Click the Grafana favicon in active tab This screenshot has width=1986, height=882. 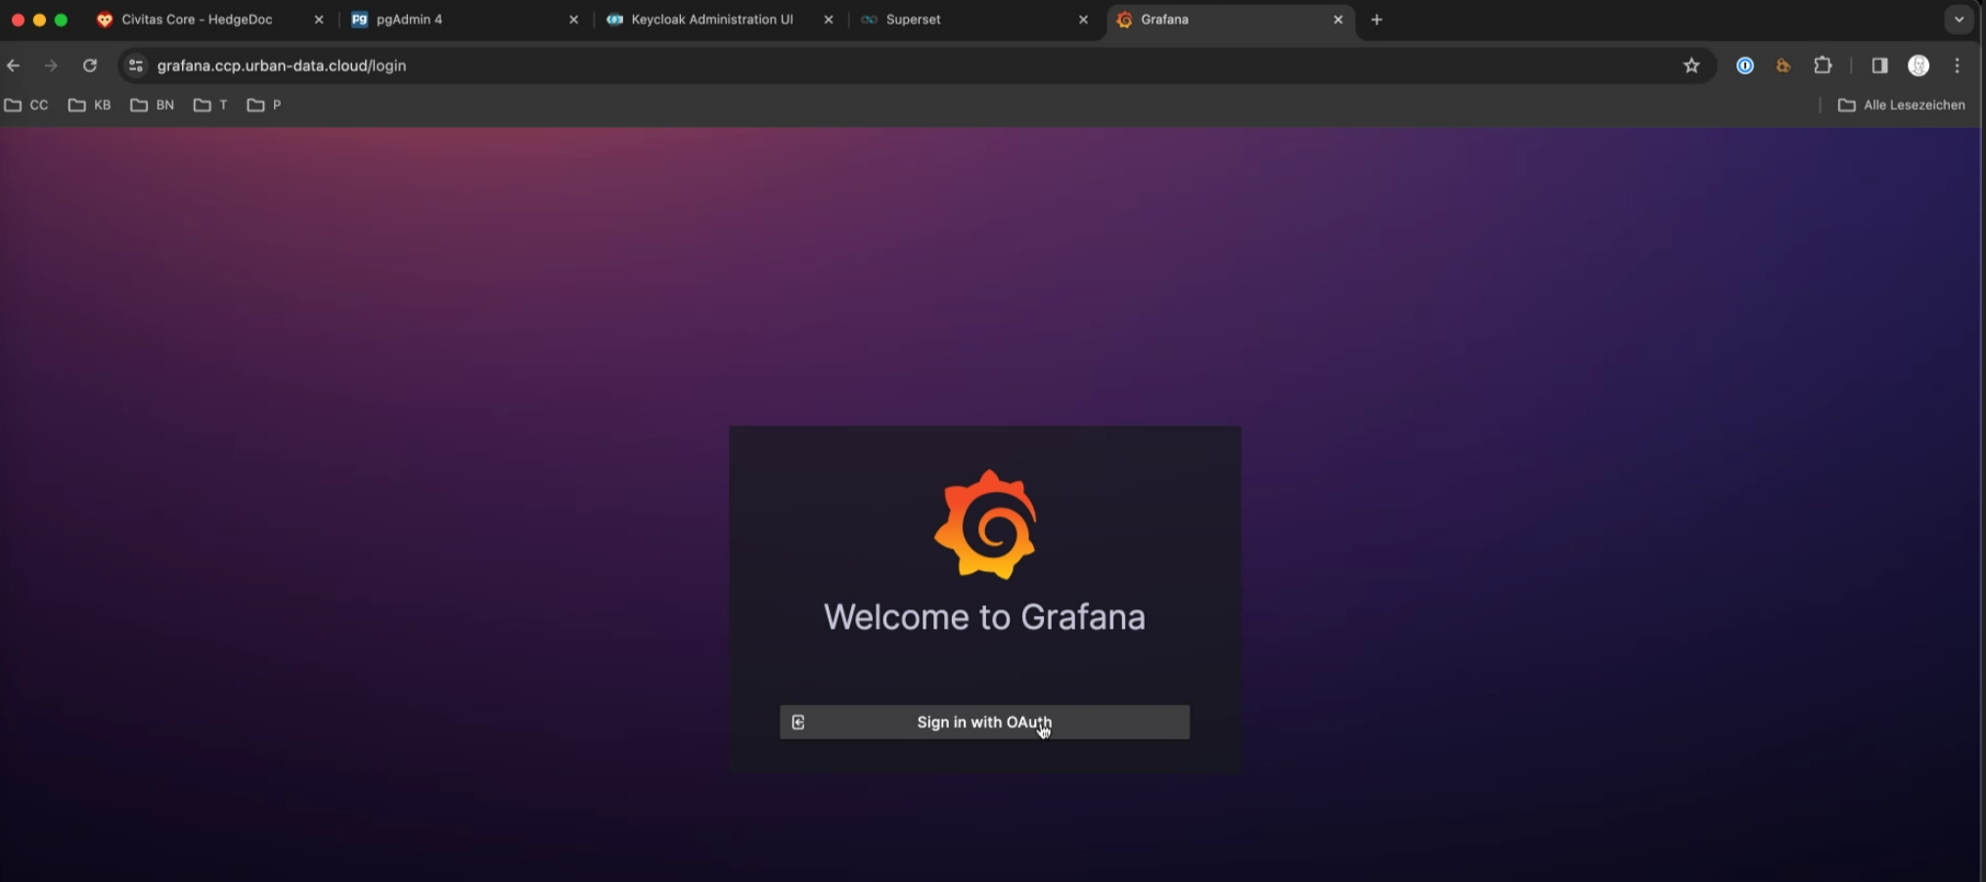pyautogui.click(x=1124, y=20)
